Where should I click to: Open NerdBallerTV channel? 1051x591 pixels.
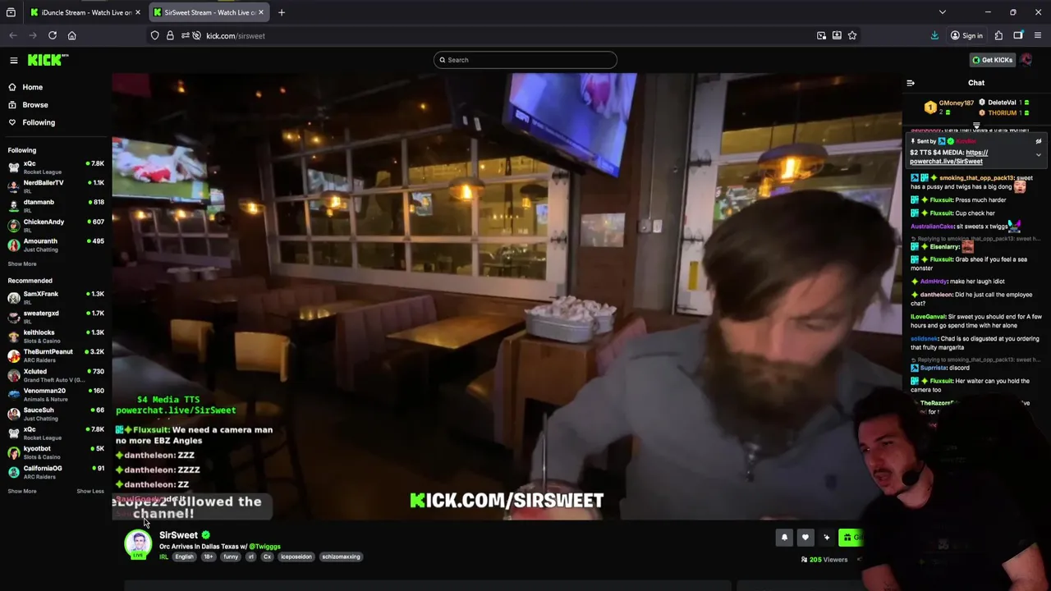(56, 186)
